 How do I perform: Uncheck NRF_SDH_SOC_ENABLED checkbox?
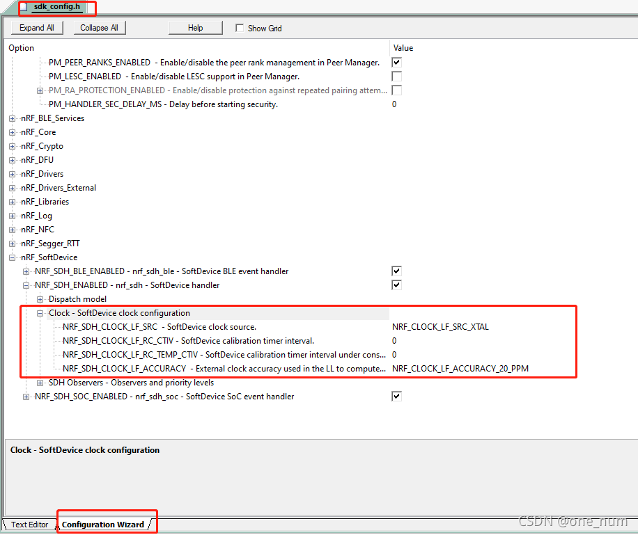(397, 396)
